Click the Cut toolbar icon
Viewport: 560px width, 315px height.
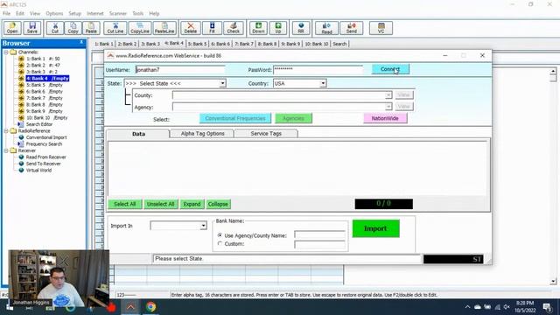click(55, 28)
